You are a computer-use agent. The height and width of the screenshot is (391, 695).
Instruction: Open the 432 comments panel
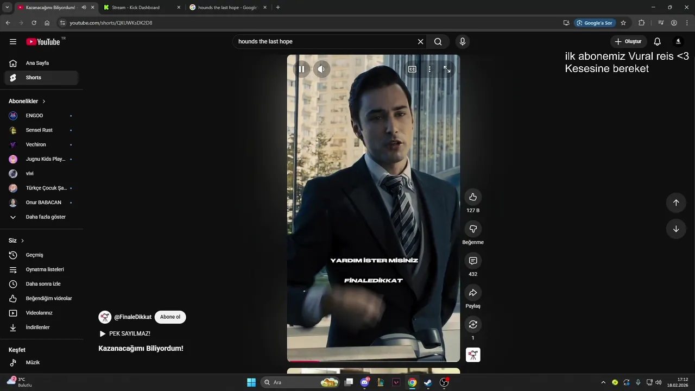tap(473, 261)
